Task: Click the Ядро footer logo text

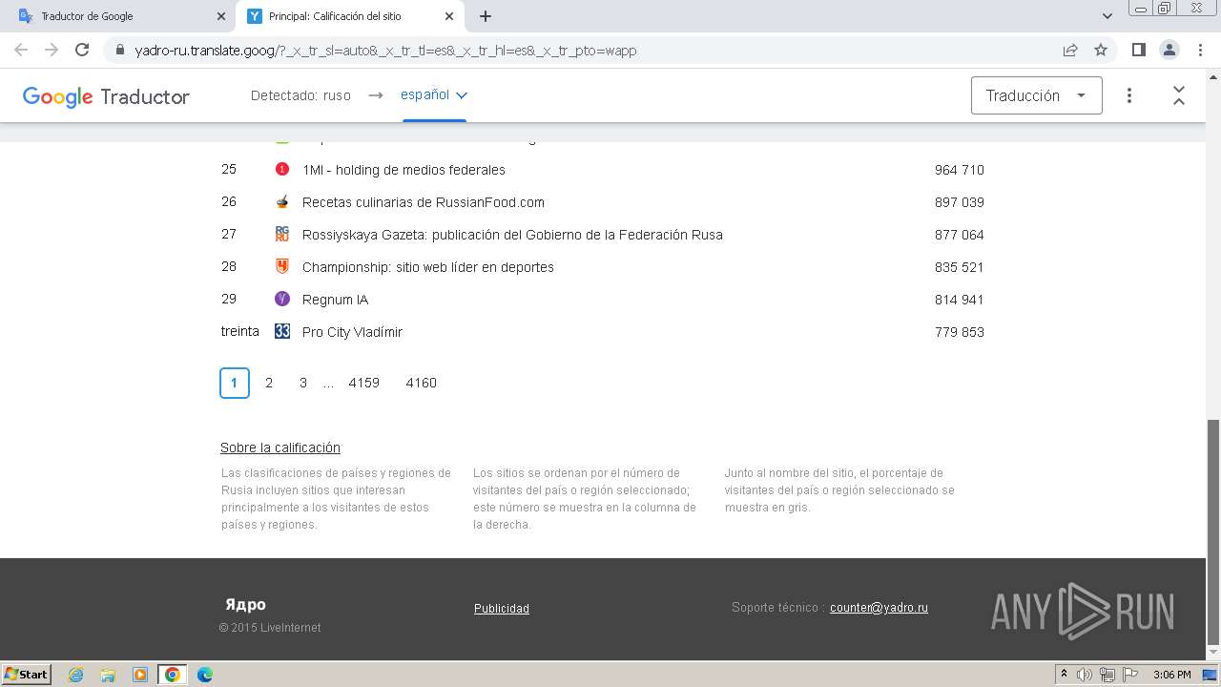Action: pos(245,604)
